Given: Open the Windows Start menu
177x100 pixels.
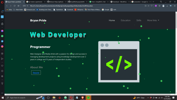Looking at the screenshot, I should (x=3, y=98).
